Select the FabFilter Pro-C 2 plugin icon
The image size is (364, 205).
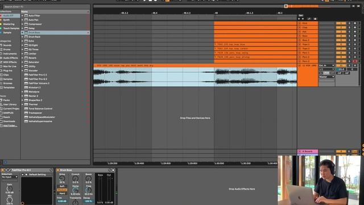(x=26, y=75)
